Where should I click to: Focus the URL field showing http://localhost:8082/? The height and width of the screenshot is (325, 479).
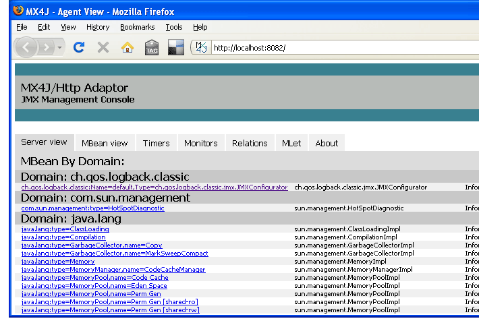[x=345, y=48]
